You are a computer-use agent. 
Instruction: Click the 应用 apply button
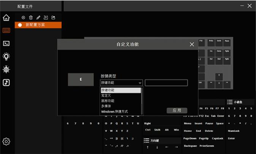tap(177, 110)
